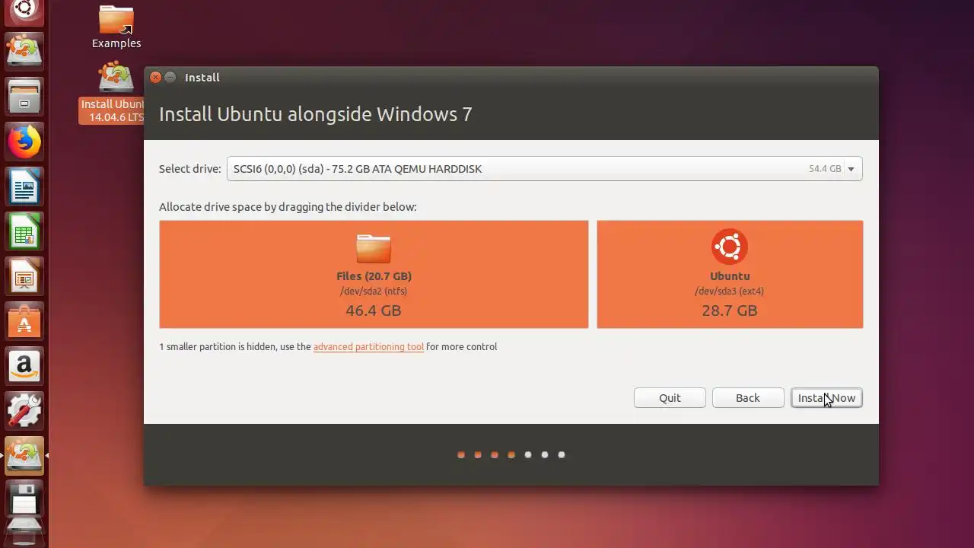The image size is (974, 548).
Task: Launch Firefox from the launcher
Action: click(24, 142)
